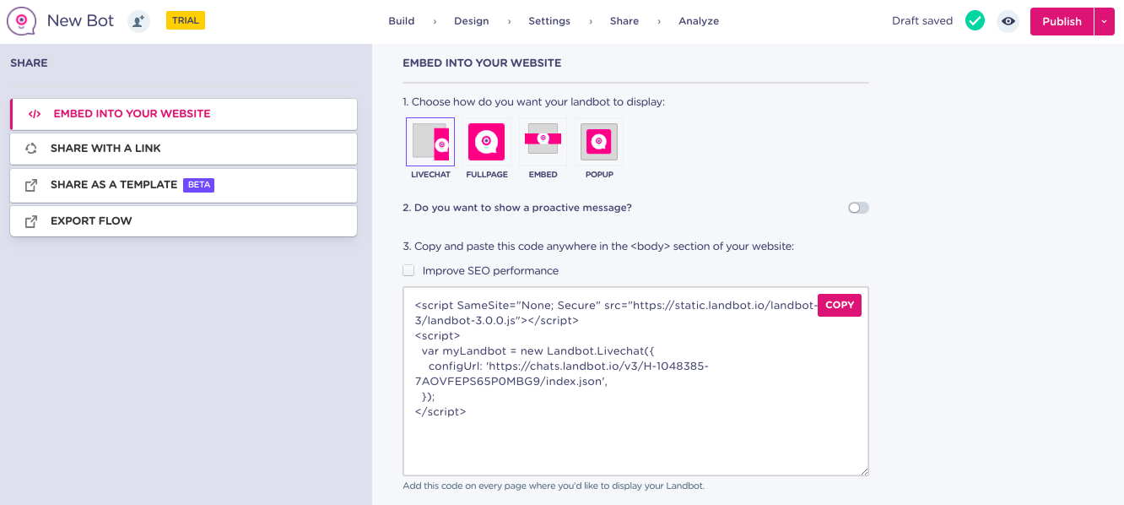Click the Export Flow external icon
This screenshot has width=1124, height=505.
(31, 221)
